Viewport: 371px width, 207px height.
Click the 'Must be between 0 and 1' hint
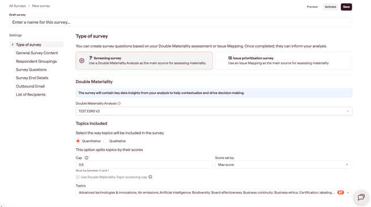pos(92,170)
